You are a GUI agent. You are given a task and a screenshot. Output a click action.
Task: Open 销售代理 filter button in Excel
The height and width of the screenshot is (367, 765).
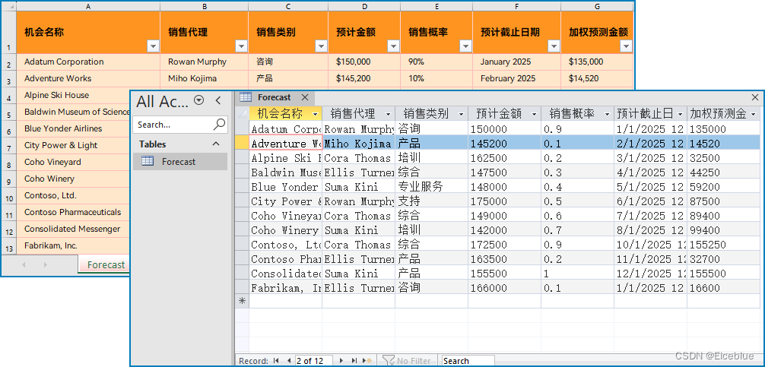click(242, 46)
